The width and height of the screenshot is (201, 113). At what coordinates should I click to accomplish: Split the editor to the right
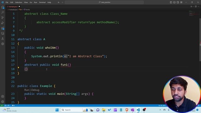[196, 6]
